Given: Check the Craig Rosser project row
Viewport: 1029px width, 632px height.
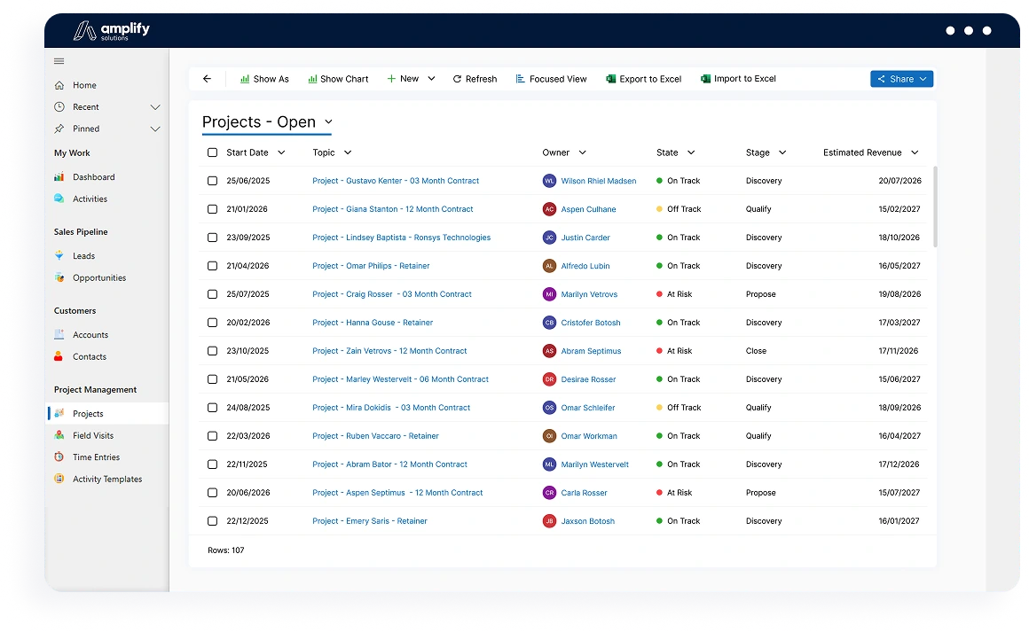Looking at the screenshot, I should coord(213,294).
